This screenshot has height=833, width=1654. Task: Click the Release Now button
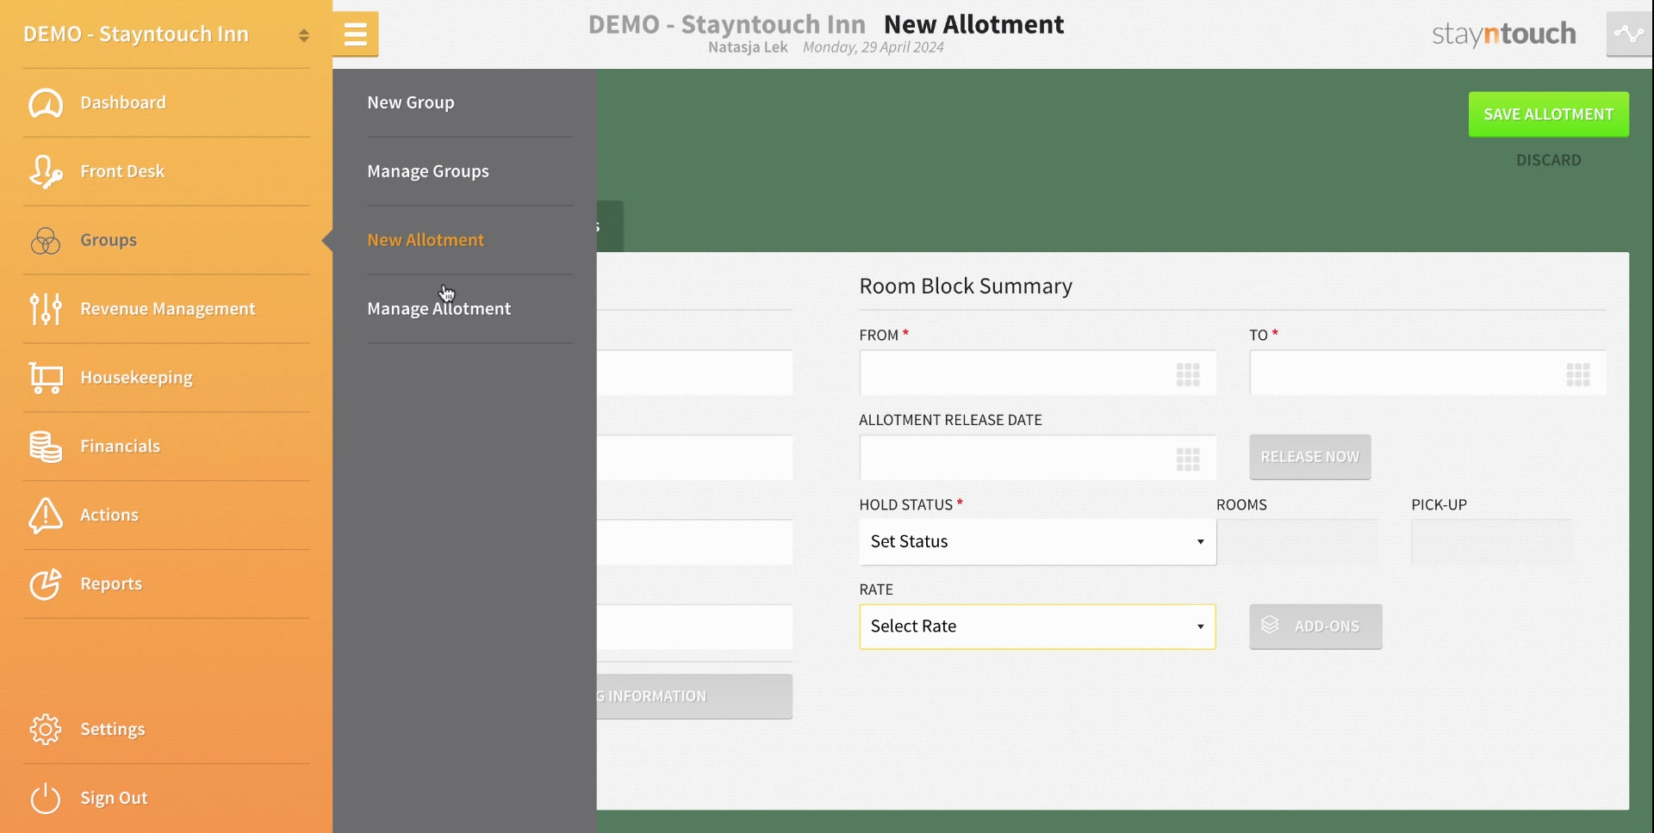pyautogui.click(x=1309, y=457)
